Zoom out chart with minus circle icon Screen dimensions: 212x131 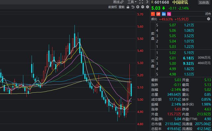(142, 7)
